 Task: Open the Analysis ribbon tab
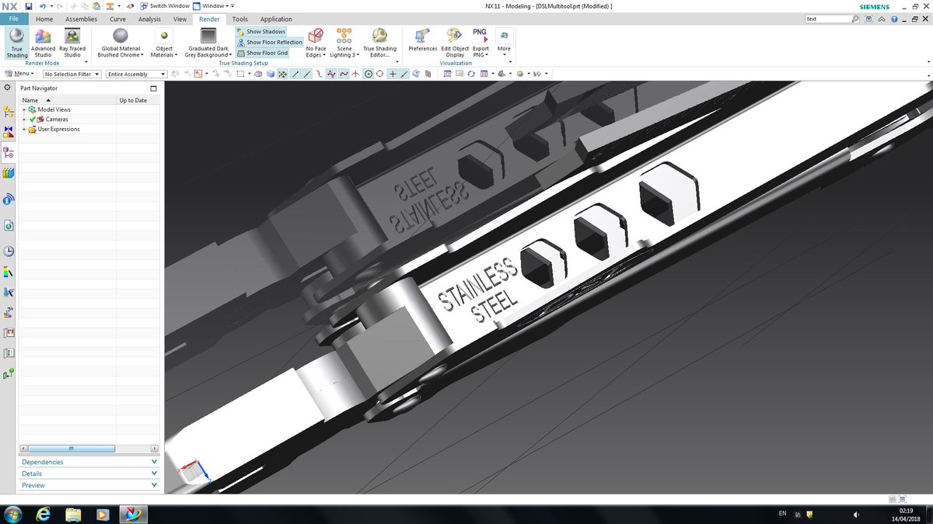[149, 19]
